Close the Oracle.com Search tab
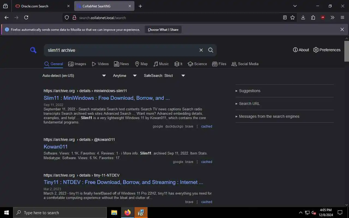Screen dimensions: 349x218 click(68, 6)
